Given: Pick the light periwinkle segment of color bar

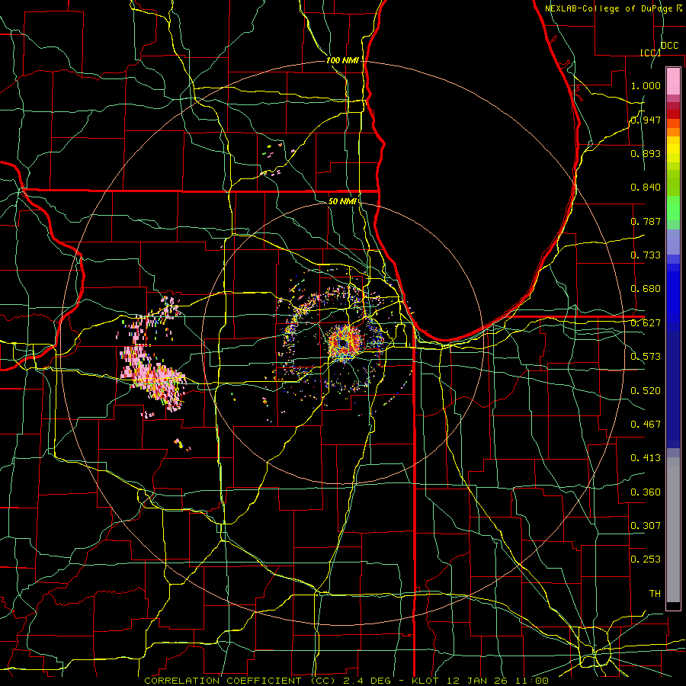Looking at the screenshot, I should pos(673,242).
